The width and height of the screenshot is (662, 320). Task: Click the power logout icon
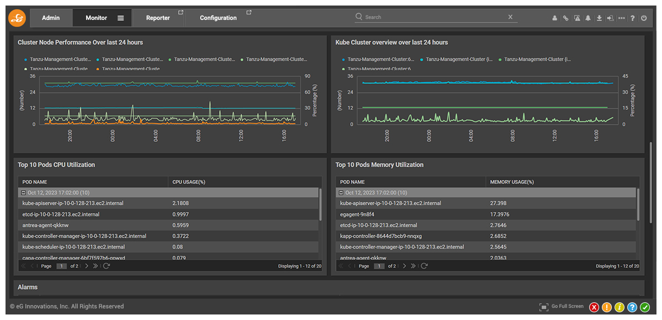[x=644, y=18]
